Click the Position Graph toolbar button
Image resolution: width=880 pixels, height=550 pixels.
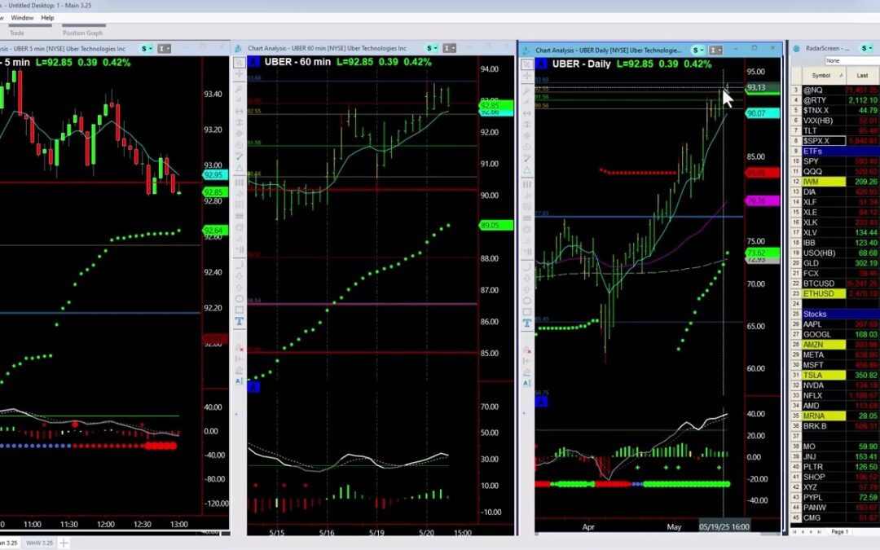click(x=82, y=33)
